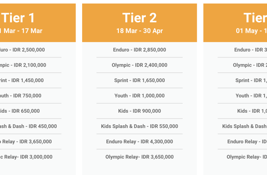Click Tier 2 Youth IDR 1,000,000
The height and width of the screenshot is (175, 267).
[139, 96]
